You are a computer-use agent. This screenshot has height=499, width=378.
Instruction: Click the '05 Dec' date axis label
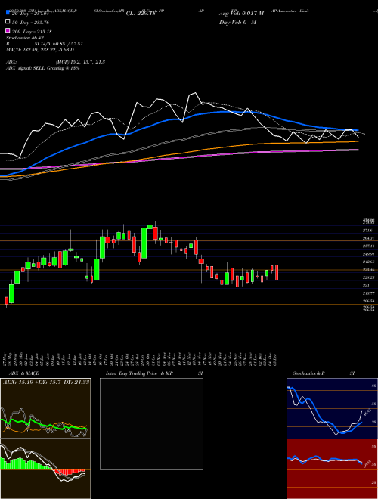[274, 359]
